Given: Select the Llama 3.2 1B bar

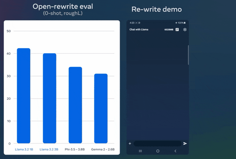Looking at the screenshot, I should pos(24,96).
